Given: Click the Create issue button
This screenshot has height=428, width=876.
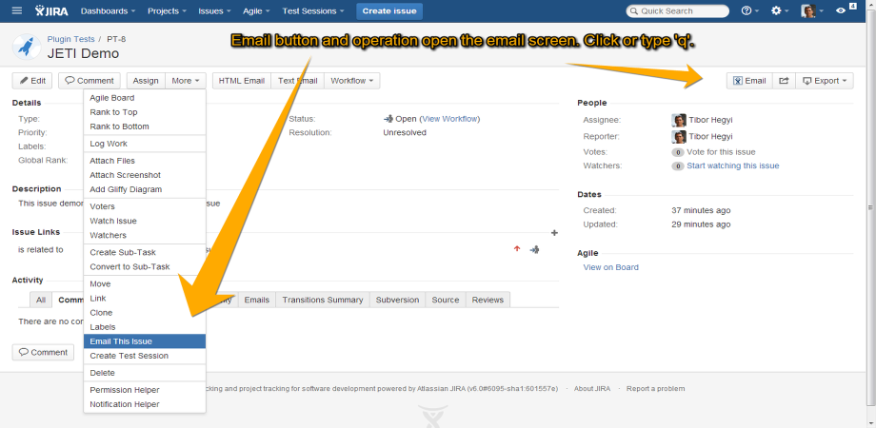Looking at the screenshot, I should click(x=389, y=11).
